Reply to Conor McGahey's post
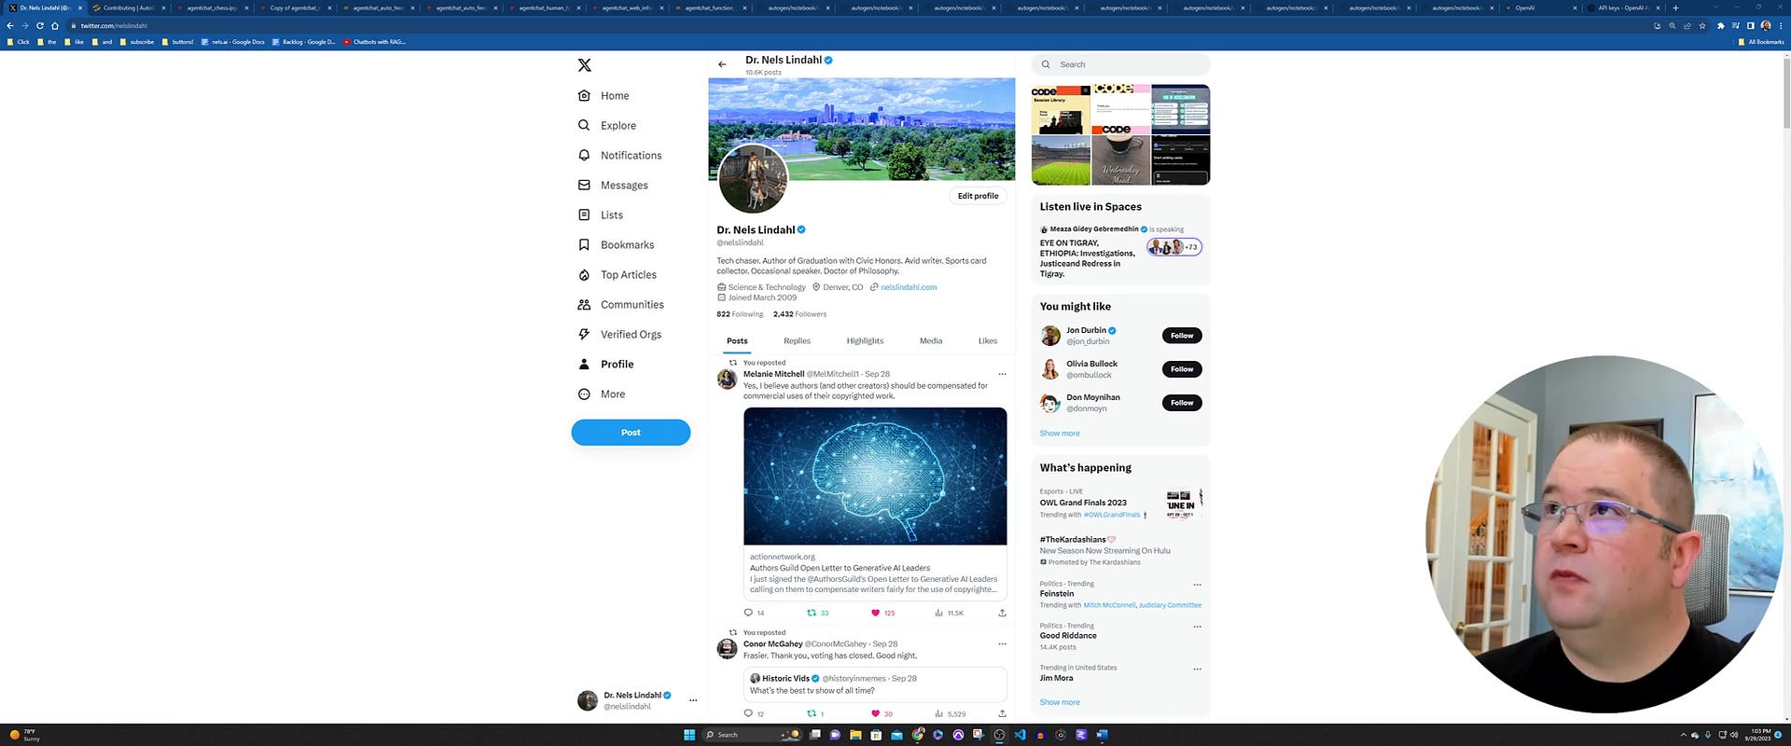1791x746 pixels. pos(748,713)
